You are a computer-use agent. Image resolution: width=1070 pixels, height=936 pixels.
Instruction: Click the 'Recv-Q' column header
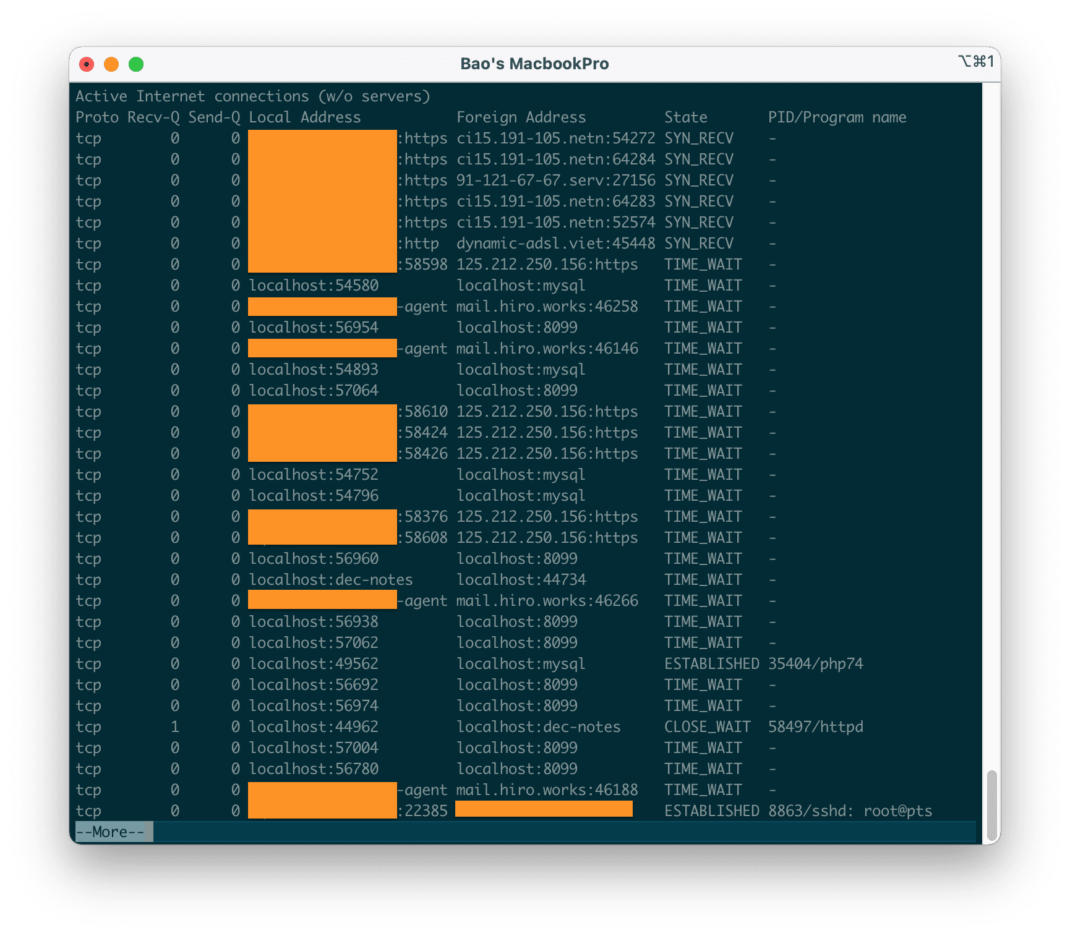point(153,117)
